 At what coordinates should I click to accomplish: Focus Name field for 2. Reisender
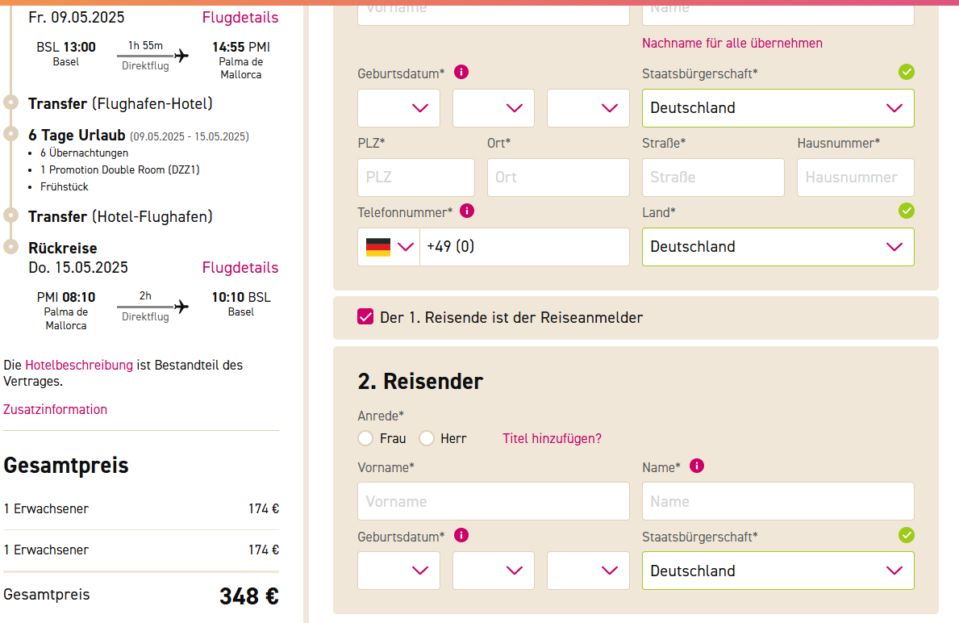click(778, 501)
